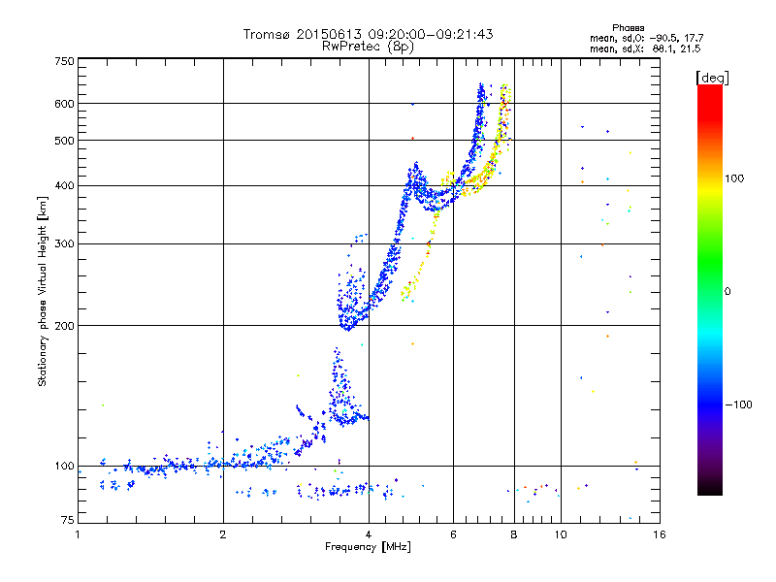
Task: Click the 'mean, sd,X: 88.1, 21.5' line
Action: click(645, 48)
